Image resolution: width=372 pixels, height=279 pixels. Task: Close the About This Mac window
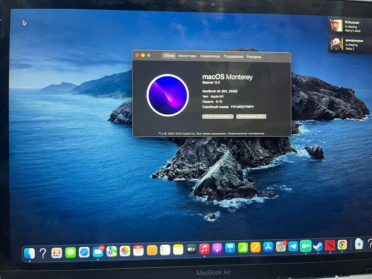(x=137, y=55)
